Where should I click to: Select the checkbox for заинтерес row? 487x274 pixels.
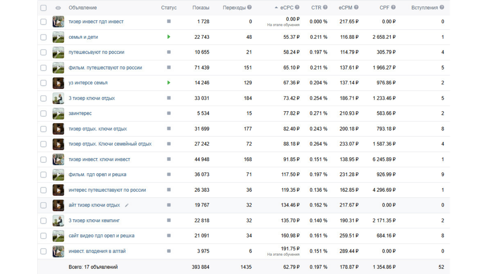[x=43, y=113]
